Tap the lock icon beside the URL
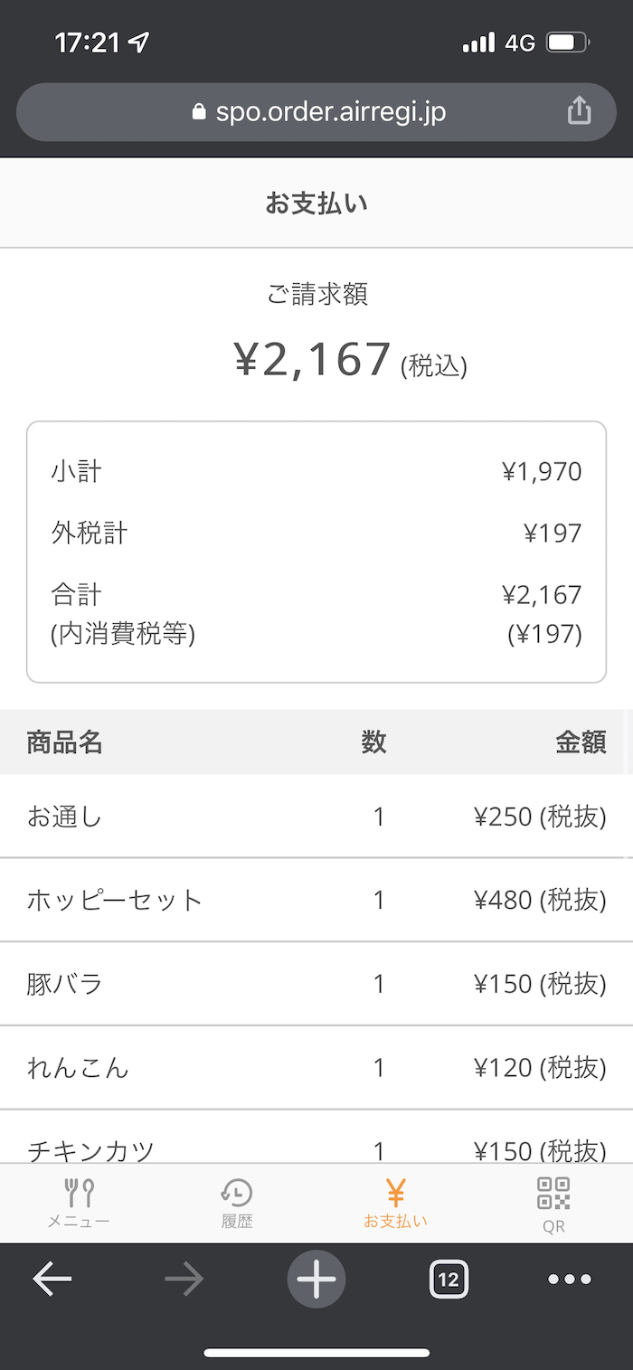The width and height of the screenshot is (633, 1370). 200,112
